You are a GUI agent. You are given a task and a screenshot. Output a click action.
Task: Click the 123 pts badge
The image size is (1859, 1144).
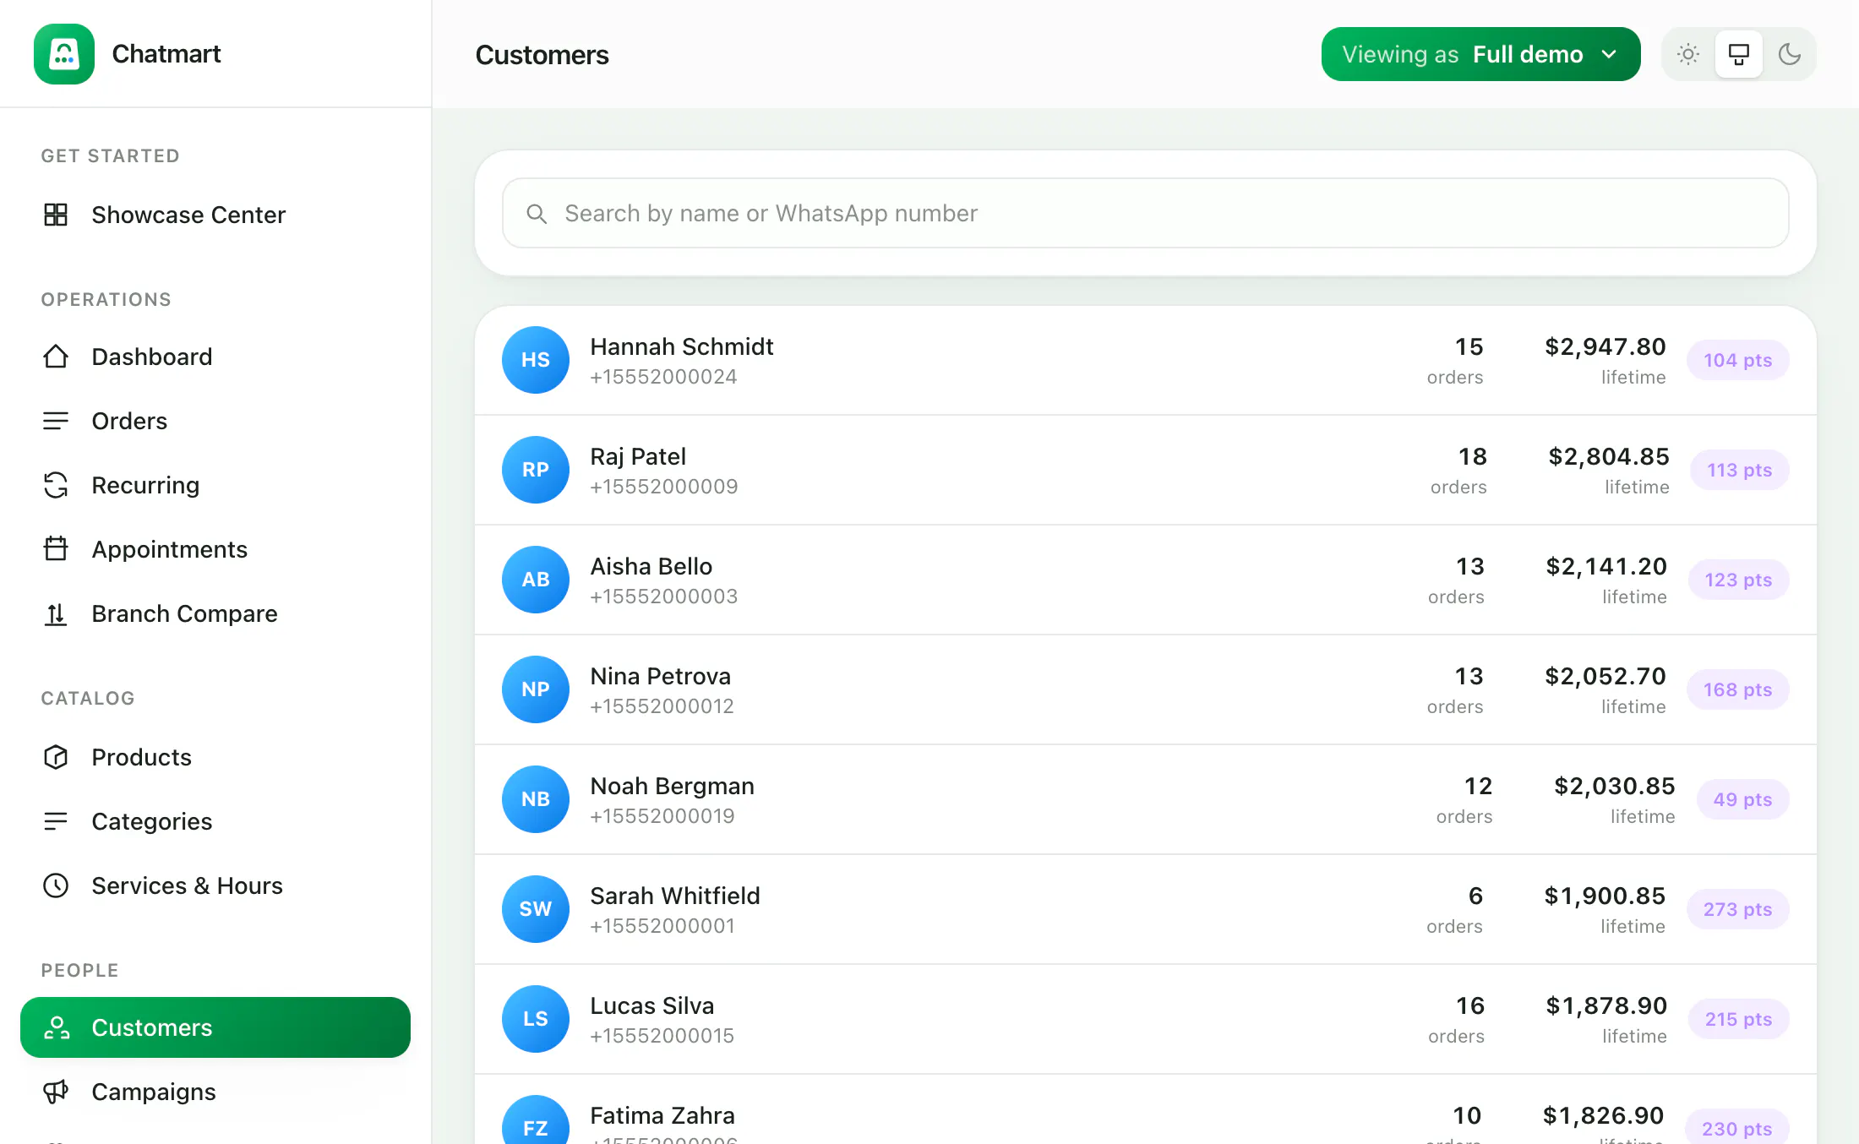[x=1738, y=580]
